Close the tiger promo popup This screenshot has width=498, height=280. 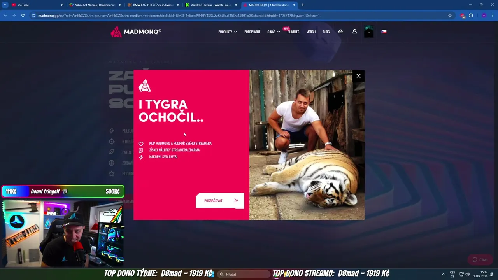[x=358, y=76]
